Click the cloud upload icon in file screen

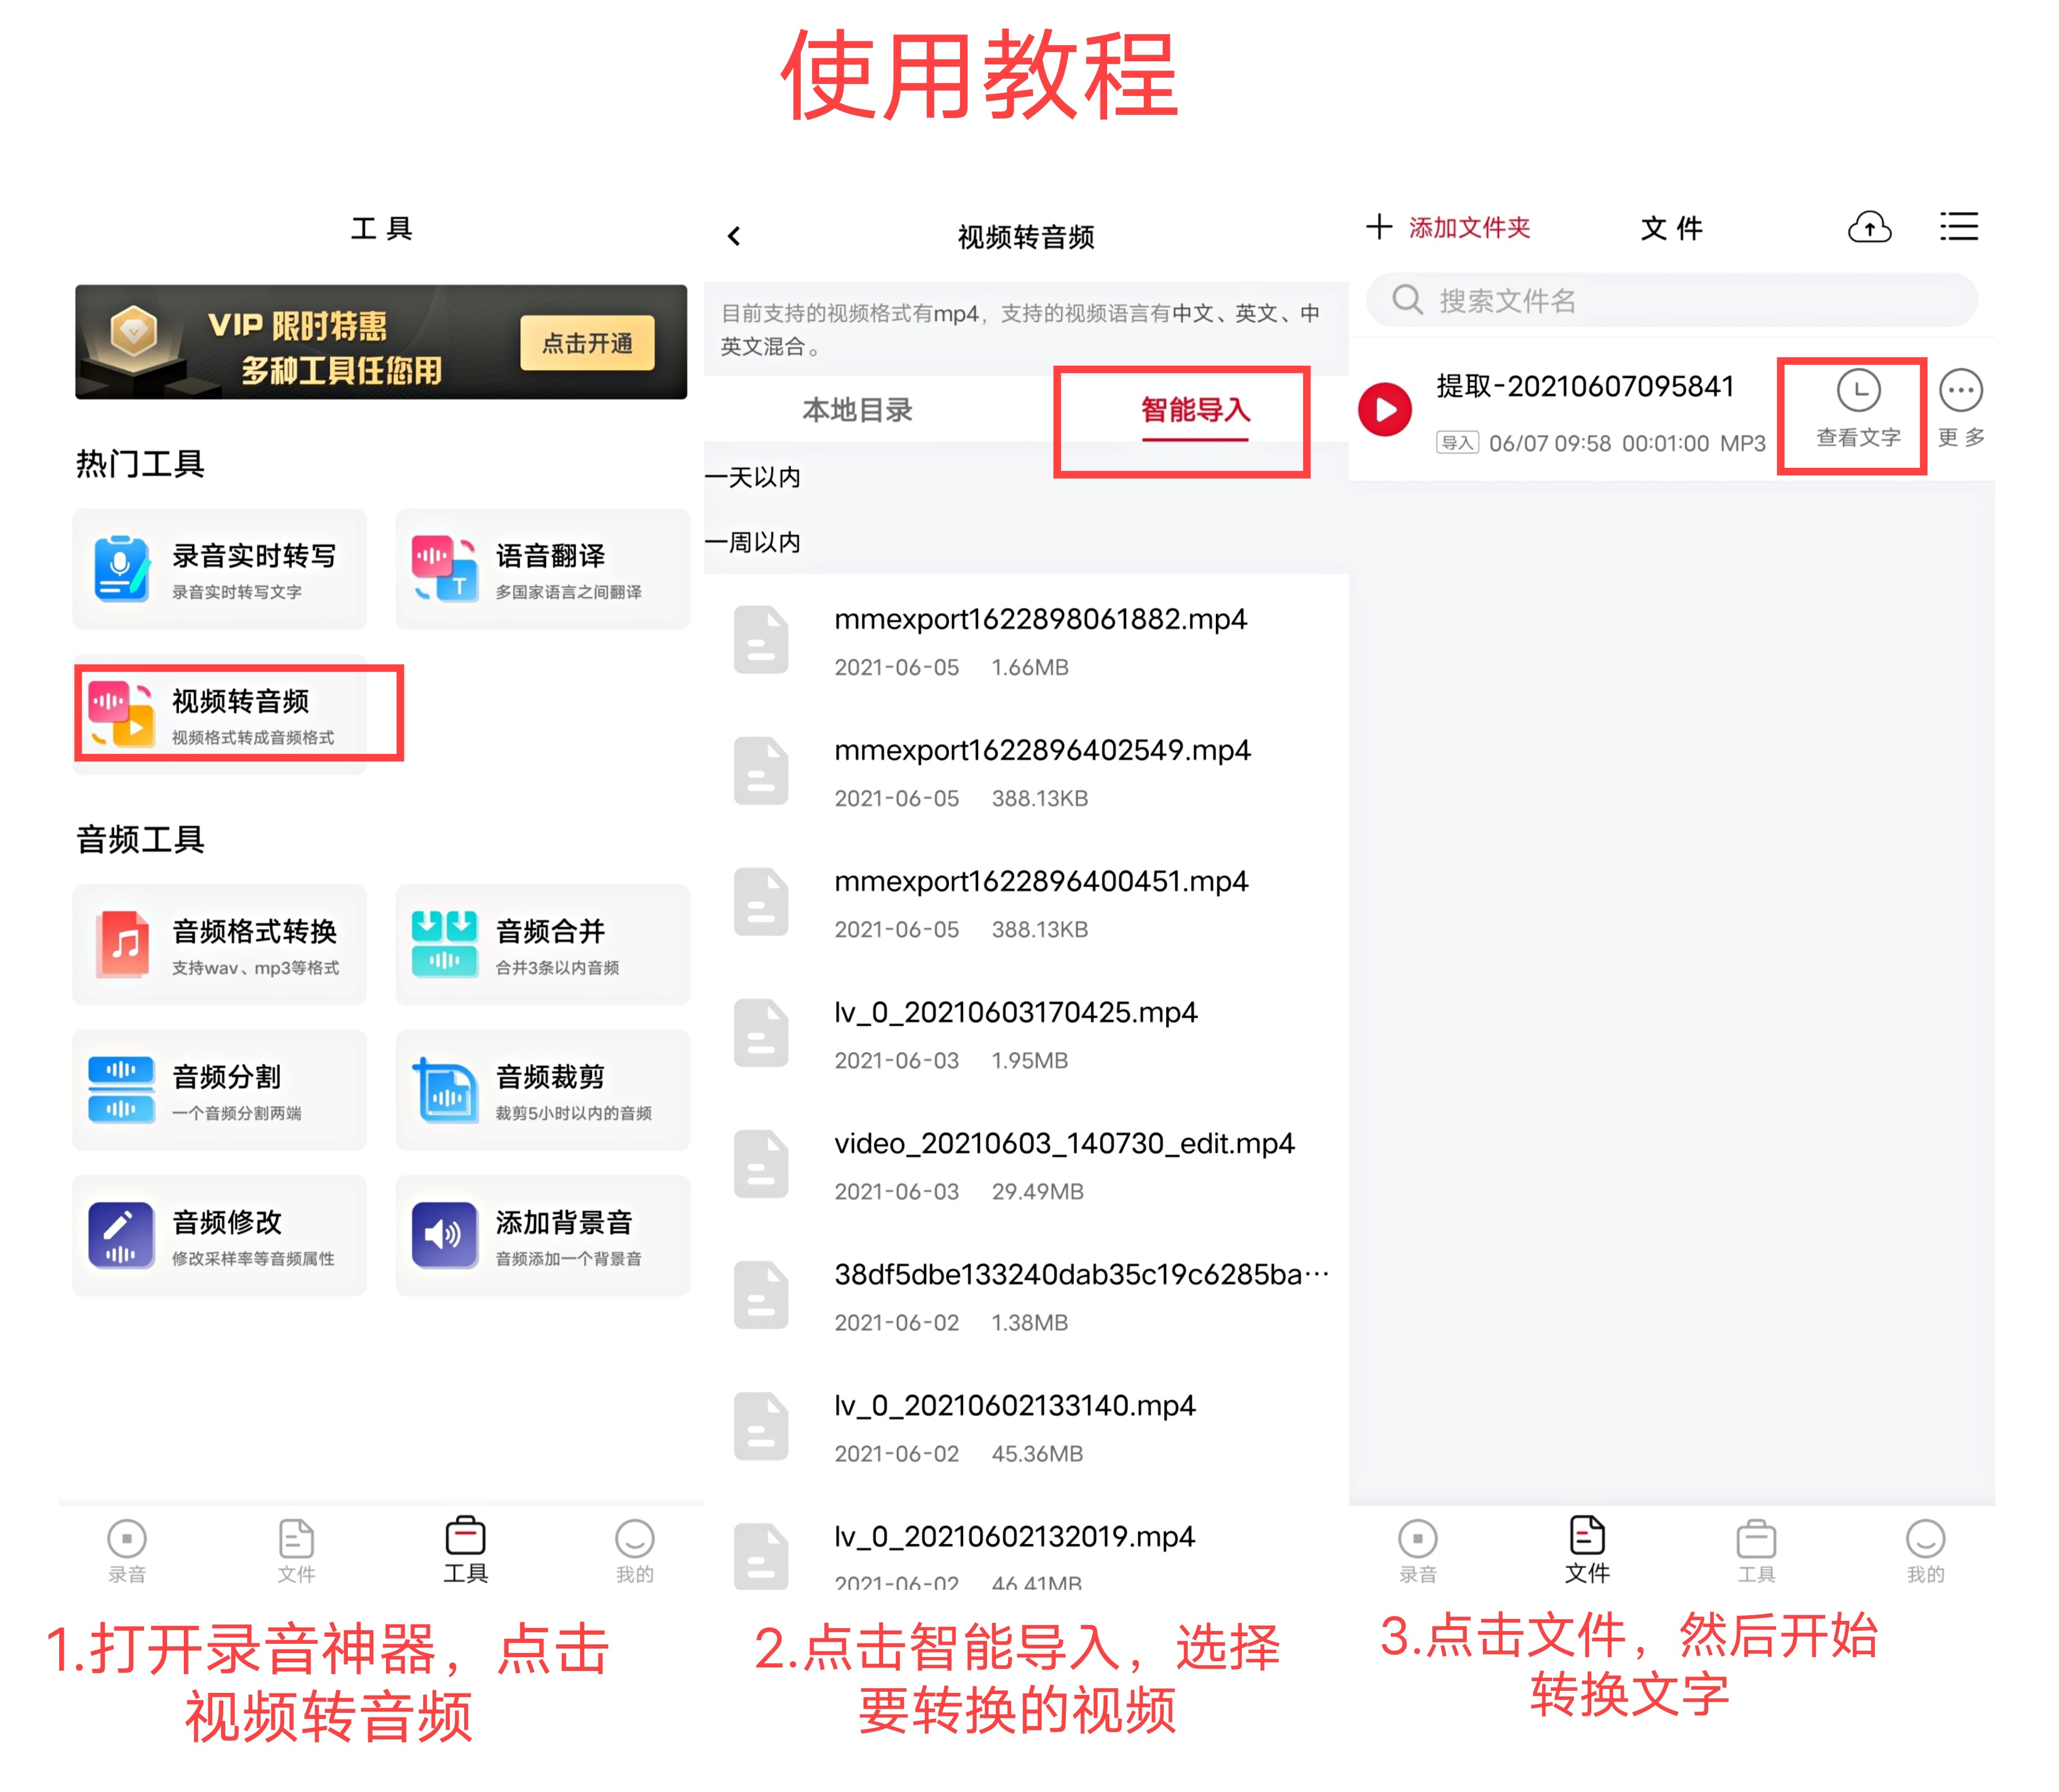1870,228
